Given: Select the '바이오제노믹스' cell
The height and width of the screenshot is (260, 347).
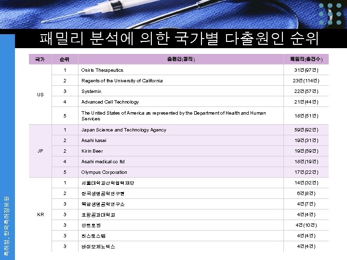Looking at the screenshot, I should [181, 247].
